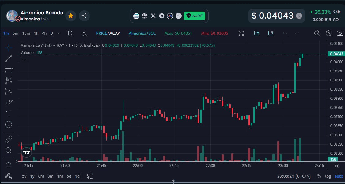Open the globe website link icon
This screenshot has width=345, height=184.
145,16
